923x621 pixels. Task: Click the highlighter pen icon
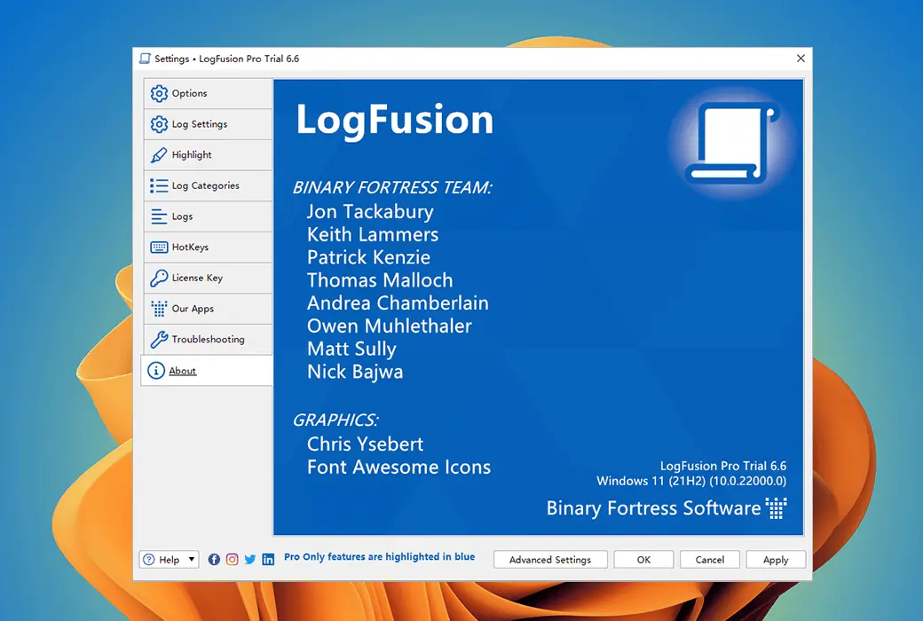(x=159, y=155)
